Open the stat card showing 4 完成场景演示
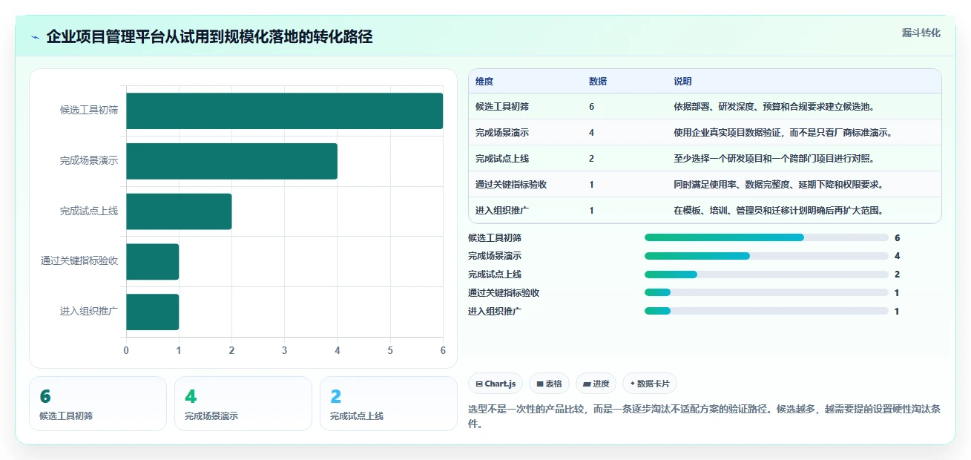This screenshot has height=460, width=971. (x=243, y=404)
